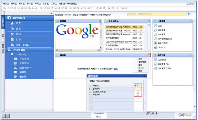
Task: Click the Google logo in browser widget
Action: coord(77,31)
